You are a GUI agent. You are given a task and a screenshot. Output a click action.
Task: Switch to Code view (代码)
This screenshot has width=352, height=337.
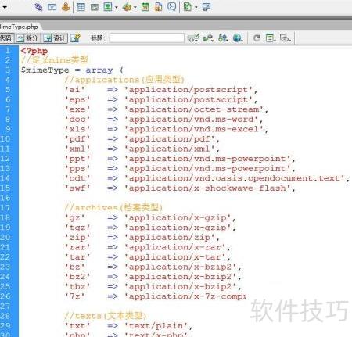(x=7, y=38)
